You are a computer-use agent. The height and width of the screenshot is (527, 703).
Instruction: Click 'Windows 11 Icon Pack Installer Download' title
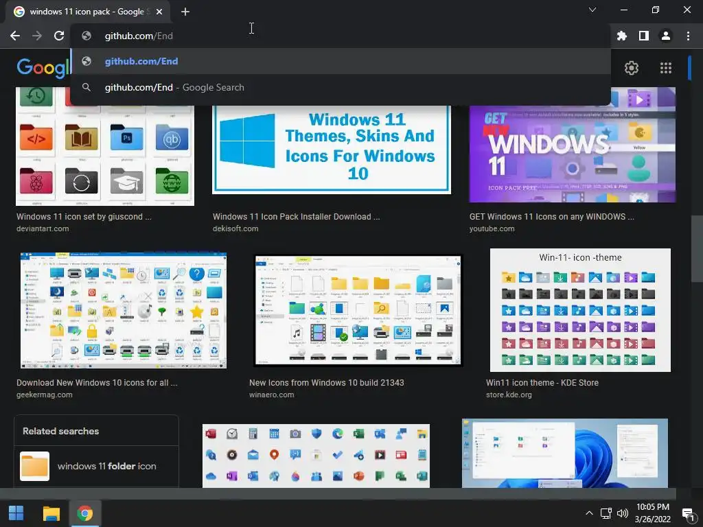point(296,216)
